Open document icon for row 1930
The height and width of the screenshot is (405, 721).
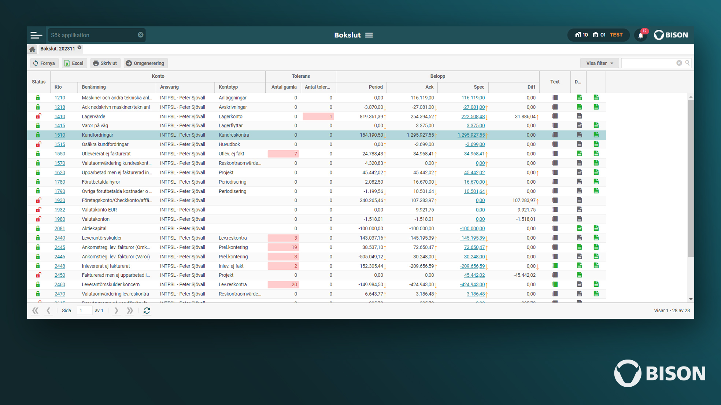coord(579,200)
